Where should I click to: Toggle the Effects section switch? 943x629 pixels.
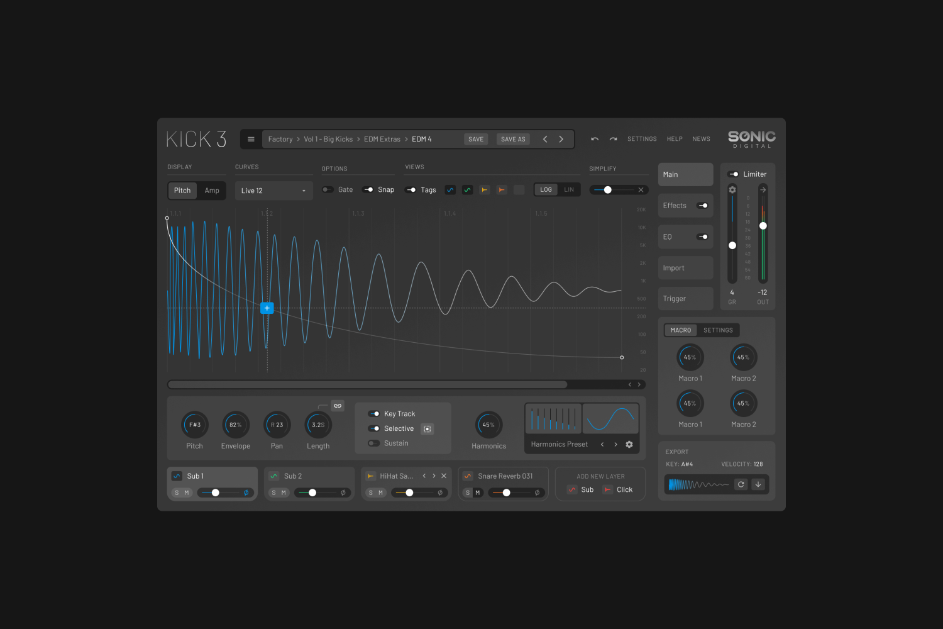703,206
